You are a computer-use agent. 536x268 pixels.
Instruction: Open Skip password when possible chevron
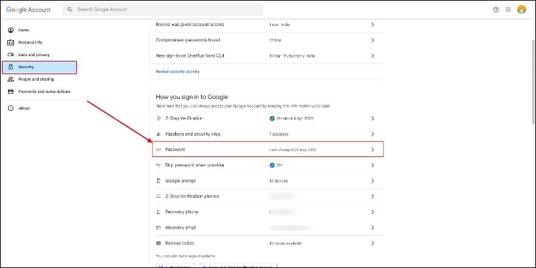click(x=373, y=165)
